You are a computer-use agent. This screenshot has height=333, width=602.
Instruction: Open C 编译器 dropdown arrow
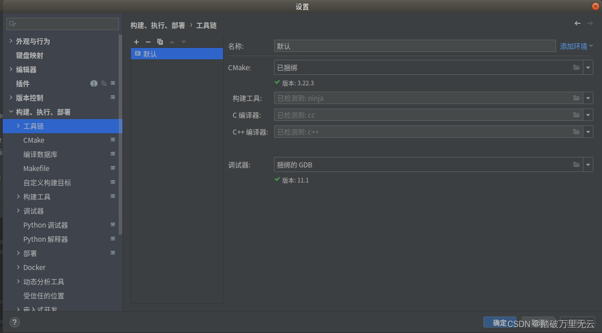[588, 115]
